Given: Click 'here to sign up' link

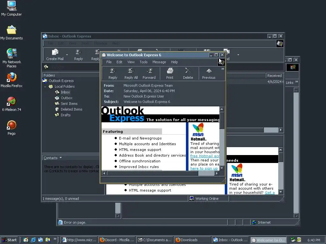Looking at the screenshot, I should click(204, 168).
